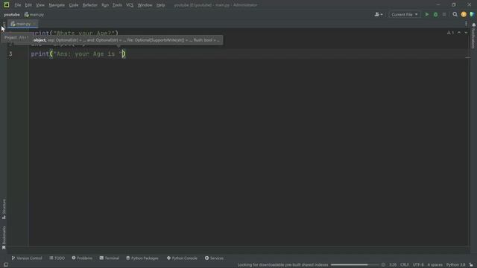The width and height of the screenshot is (477, 268).
Task: Change the 4 spaces indent setting
Action: pos(435,265)
